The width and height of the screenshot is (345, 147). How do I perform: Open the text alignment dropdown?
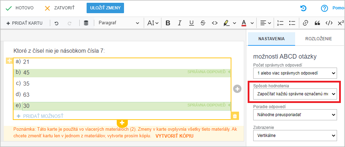click(x=266, y=23)
